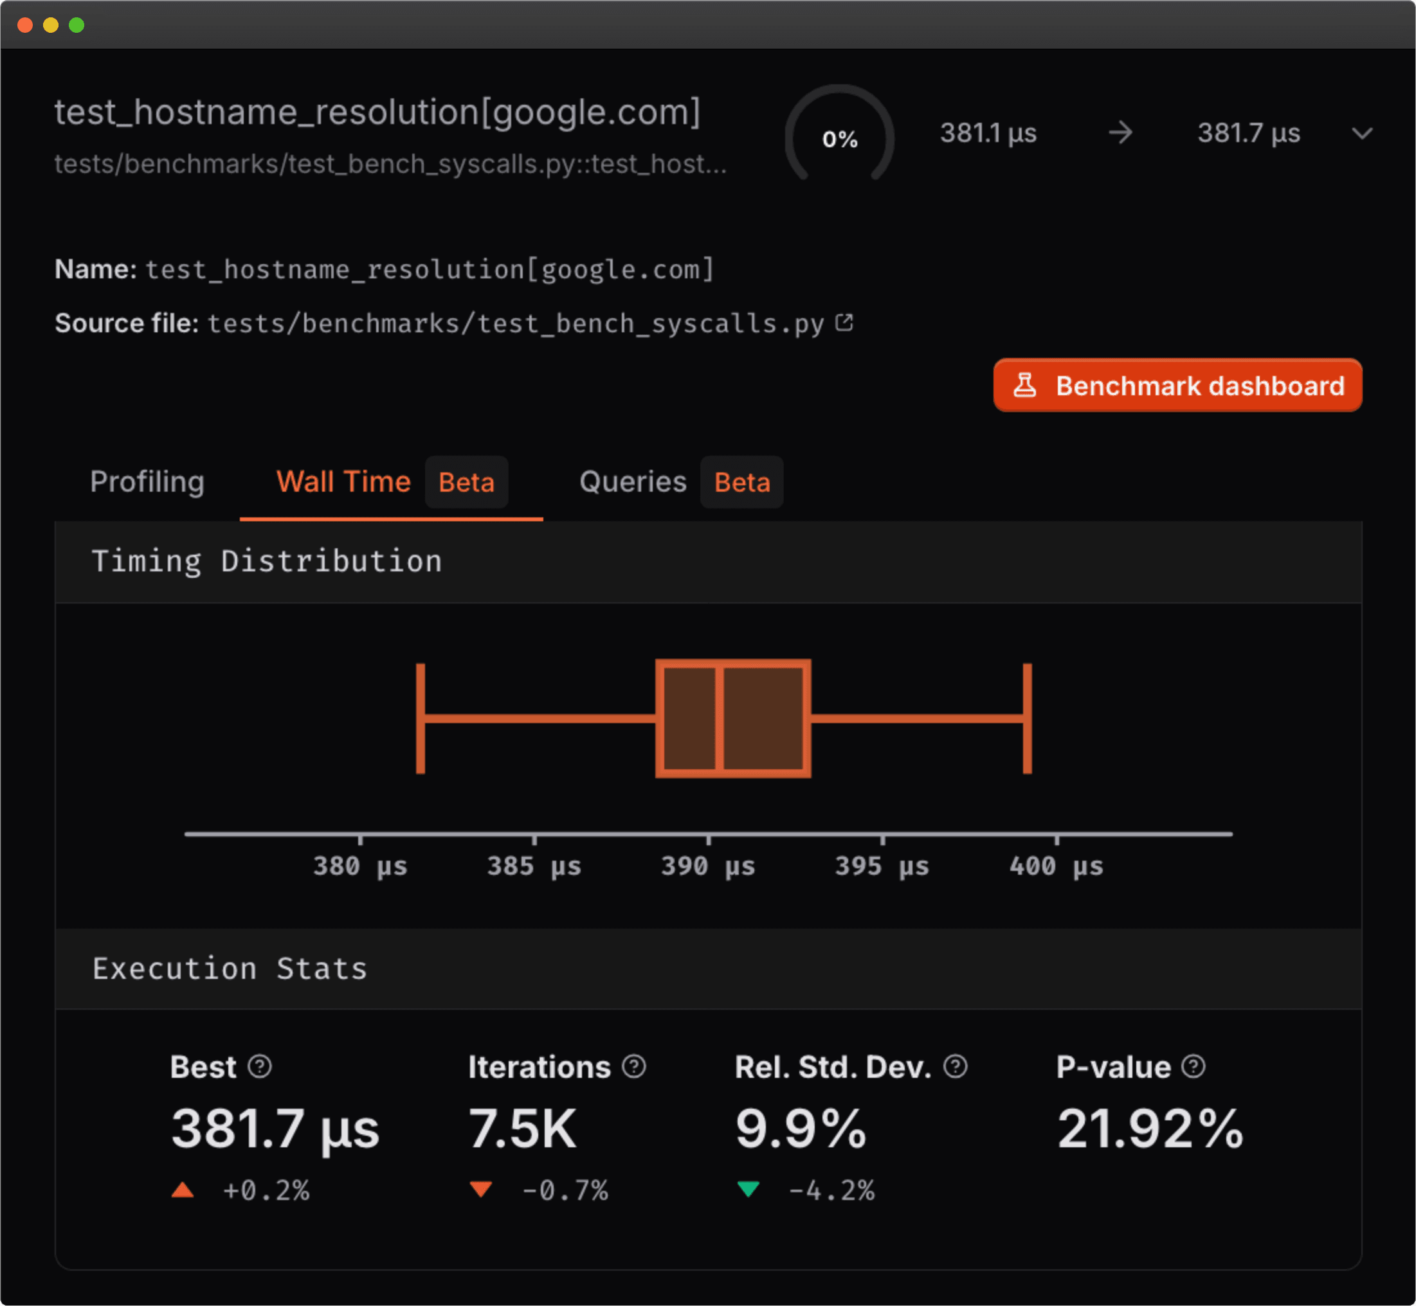Click the external link icon next to source file
Screen dimensions: 1416x1306
point(844,322)
